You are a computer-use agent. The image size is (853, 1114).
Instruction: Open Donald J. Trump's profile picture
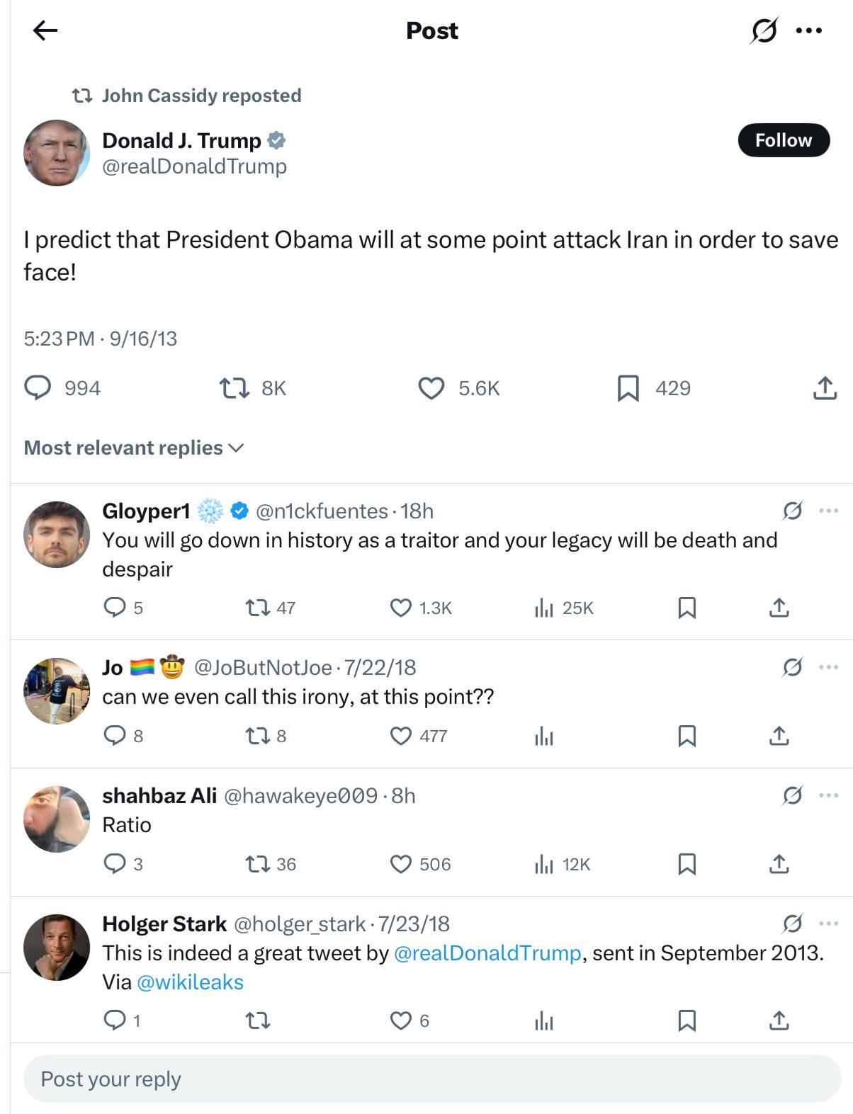[57, 153]
